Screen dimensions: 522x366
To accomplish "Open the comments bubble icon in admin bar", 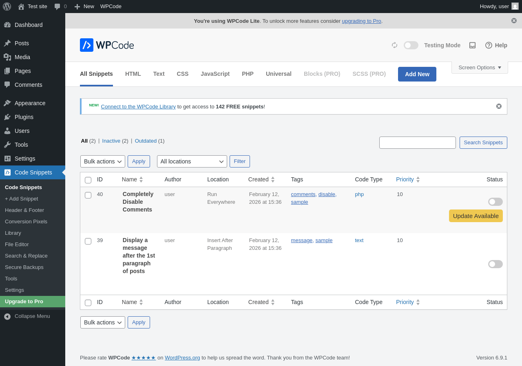I will tap(58, 7).
